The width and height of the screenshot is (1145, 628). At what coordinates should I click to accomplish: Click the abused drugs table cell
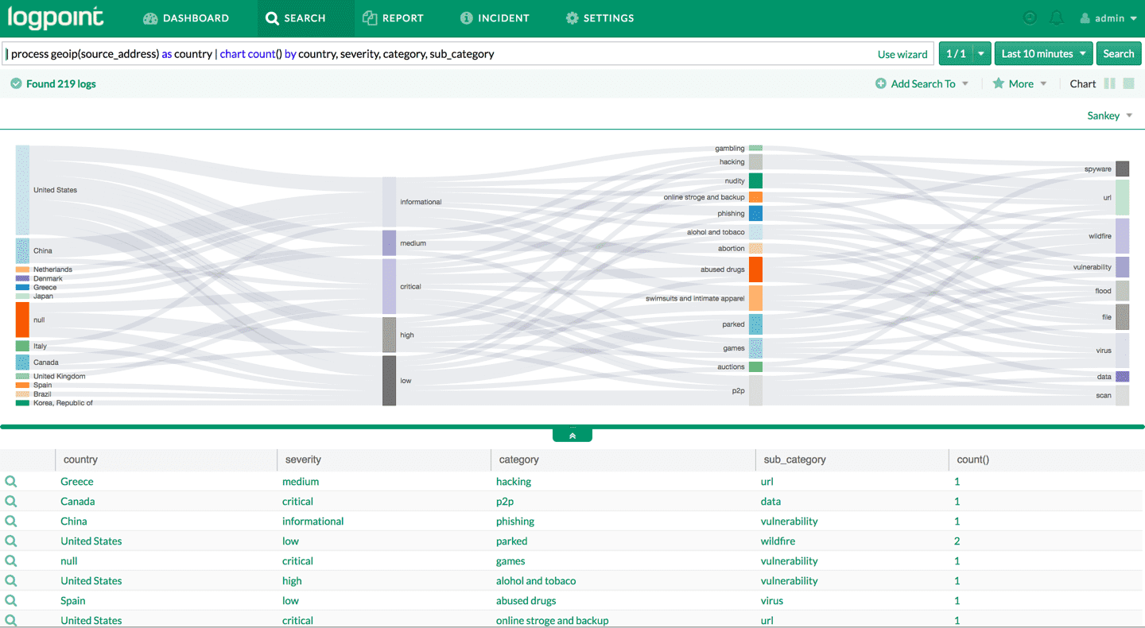click(x=526, y=601)
